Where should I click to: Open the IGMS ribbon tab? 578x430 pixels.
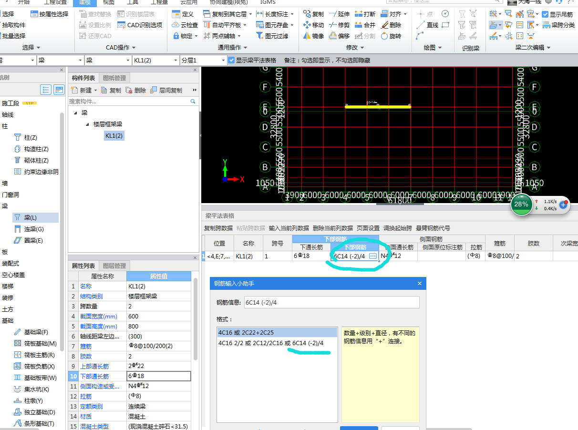(x=268, y=2)
